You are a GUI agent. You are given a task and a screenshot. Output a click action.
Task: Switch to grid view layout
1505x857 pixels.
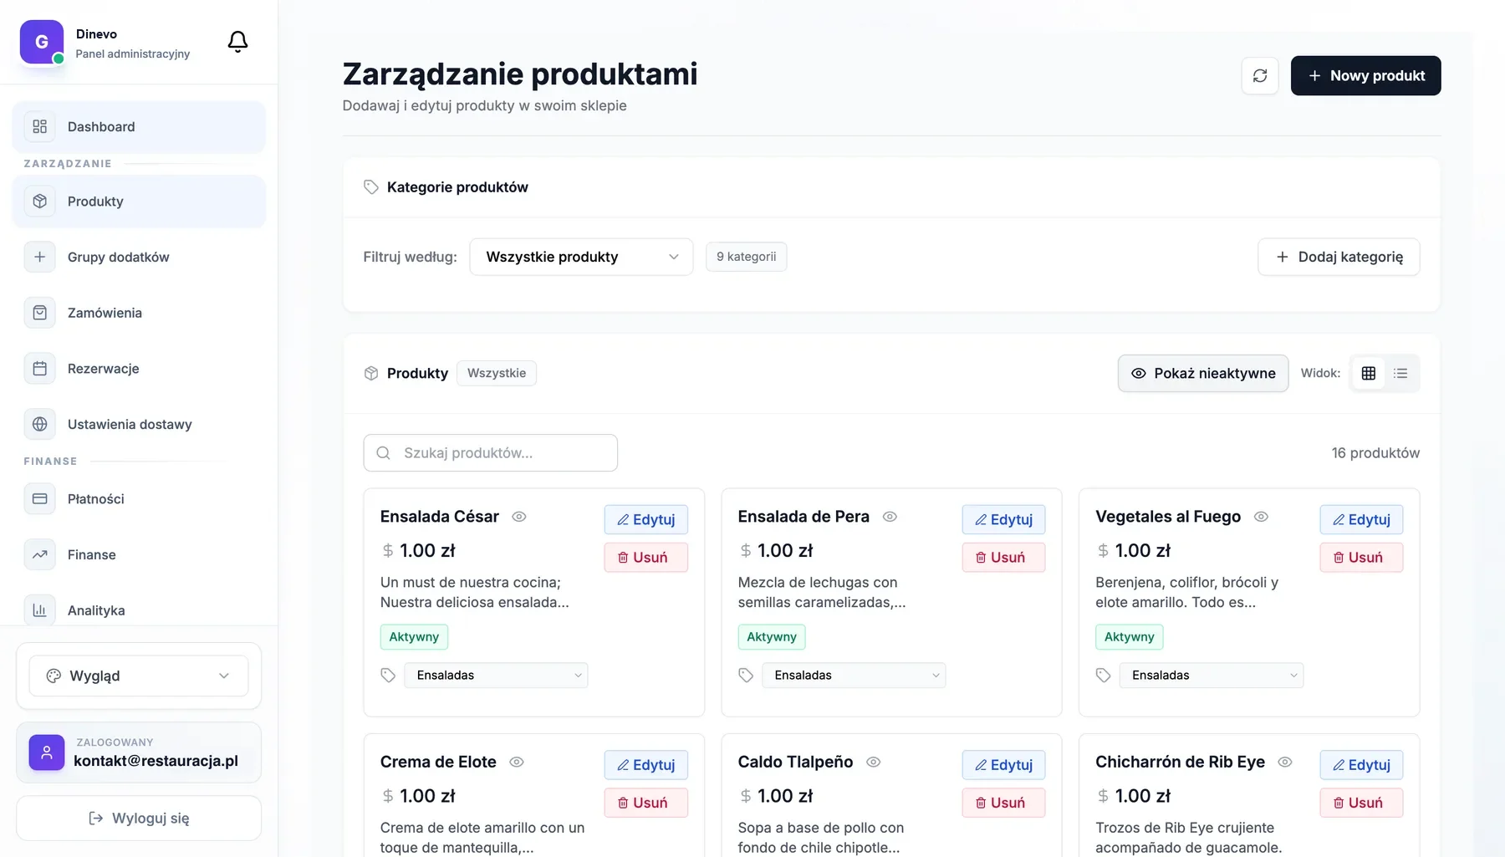click(1369, 374)
